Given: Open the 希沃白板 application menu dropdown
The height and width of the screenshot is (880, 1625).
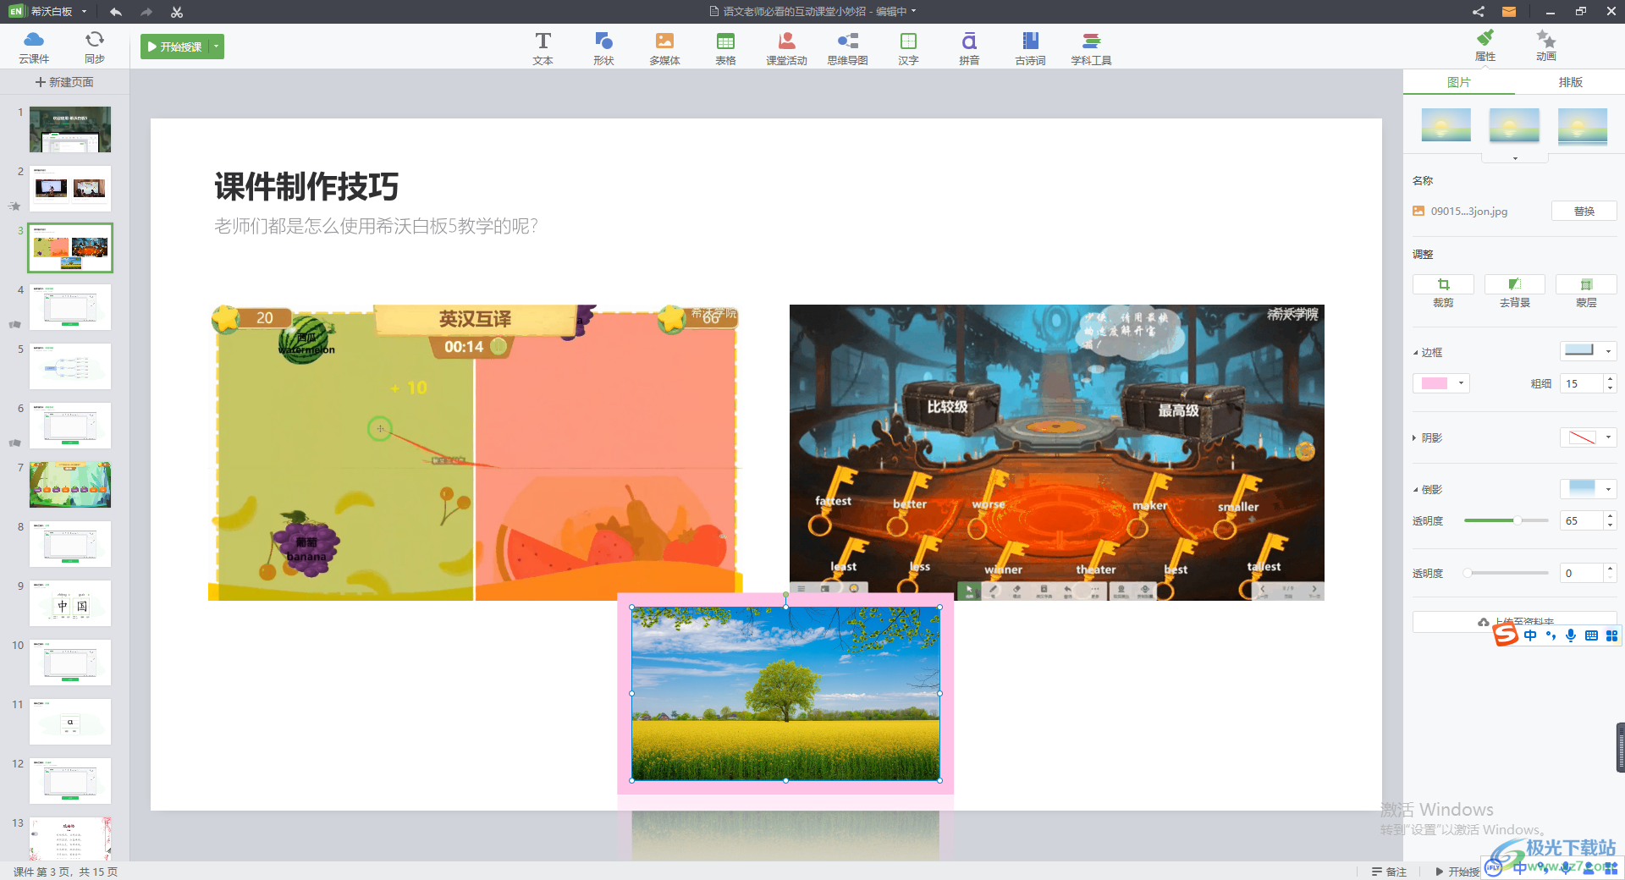Looking at the screenshot, I should pos(84,12).
